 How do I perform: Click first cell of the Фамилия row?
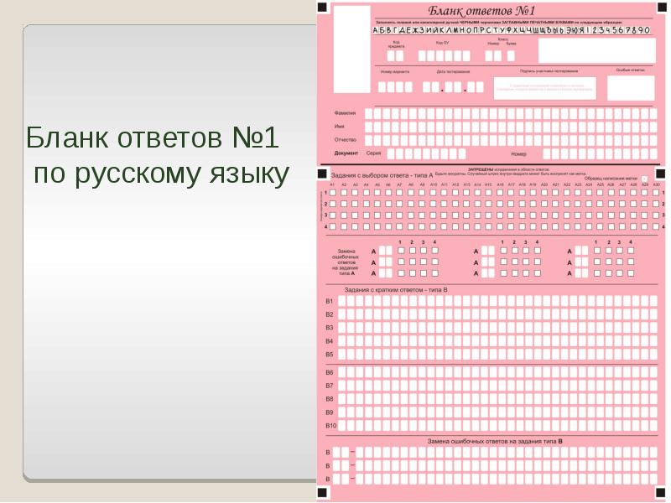click(x=368, y=113)
